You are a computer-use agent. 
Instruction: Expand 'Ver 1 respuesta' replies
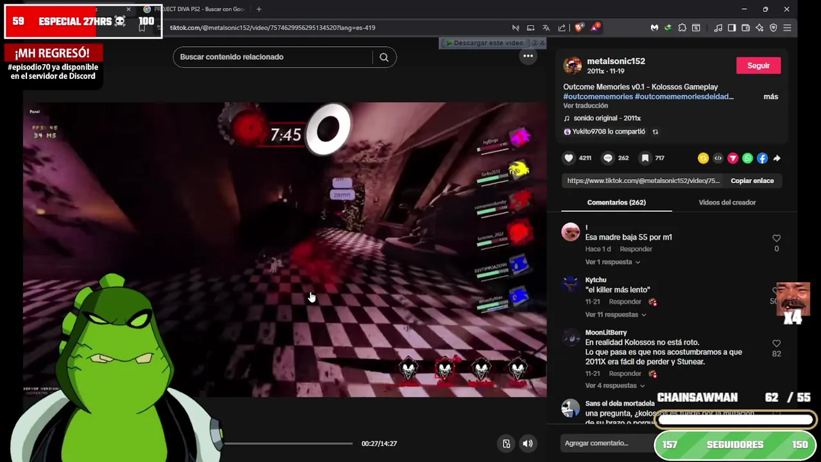pyautogui.click(x=612, y=262)
